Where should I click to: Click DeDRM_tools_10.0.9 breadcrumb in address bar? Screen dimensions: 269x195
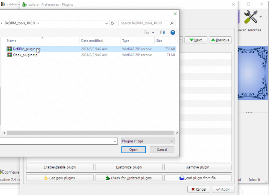(20, 23)
